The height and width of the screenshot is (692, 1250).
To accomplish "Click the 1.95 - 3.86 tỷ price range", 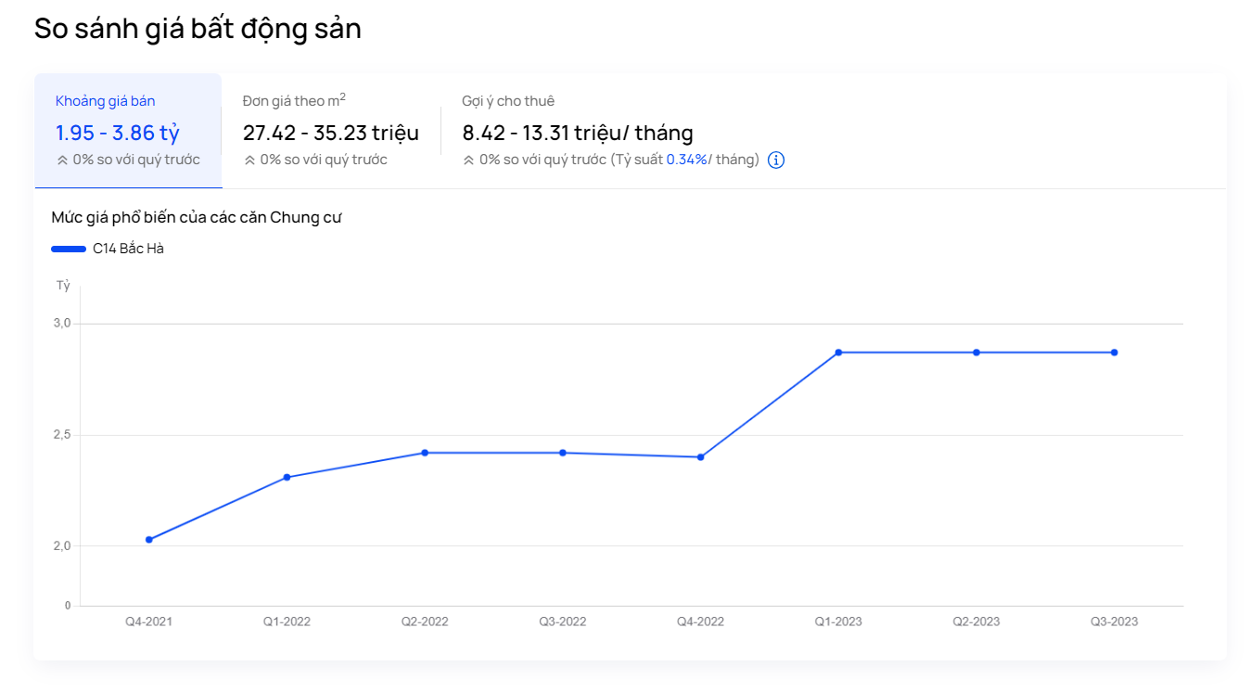I will click(118, 132).
